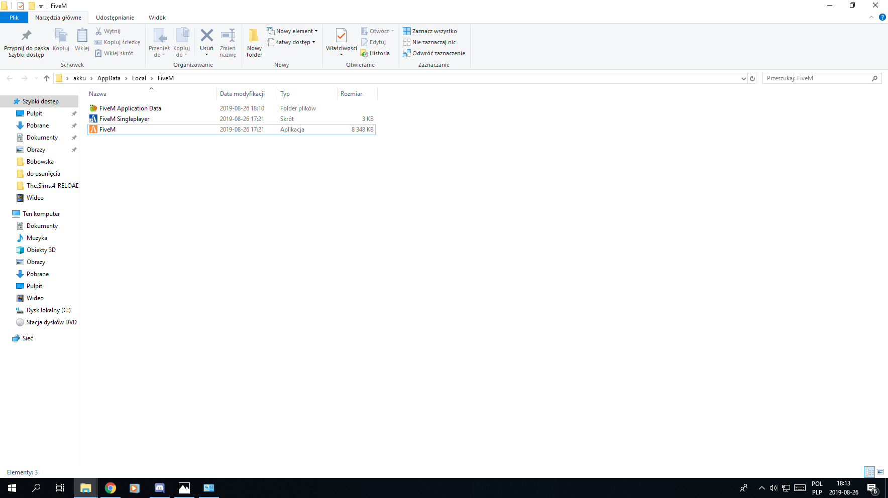Image resolution: width=888 pixels, height=498 pixels.
Task: Refresh the folder view
Action: click(752, 78)
